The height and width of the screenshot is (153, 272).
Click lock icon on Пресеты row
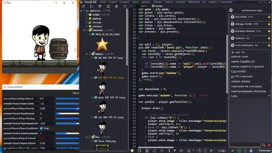click(x=269, y=38)
